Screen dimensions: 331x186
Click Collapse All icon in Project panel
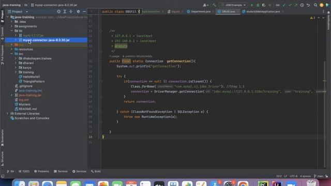[x=71, y=11]
